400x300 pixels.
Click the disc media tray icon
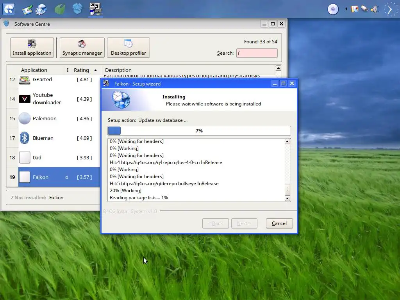pos(333,9)
